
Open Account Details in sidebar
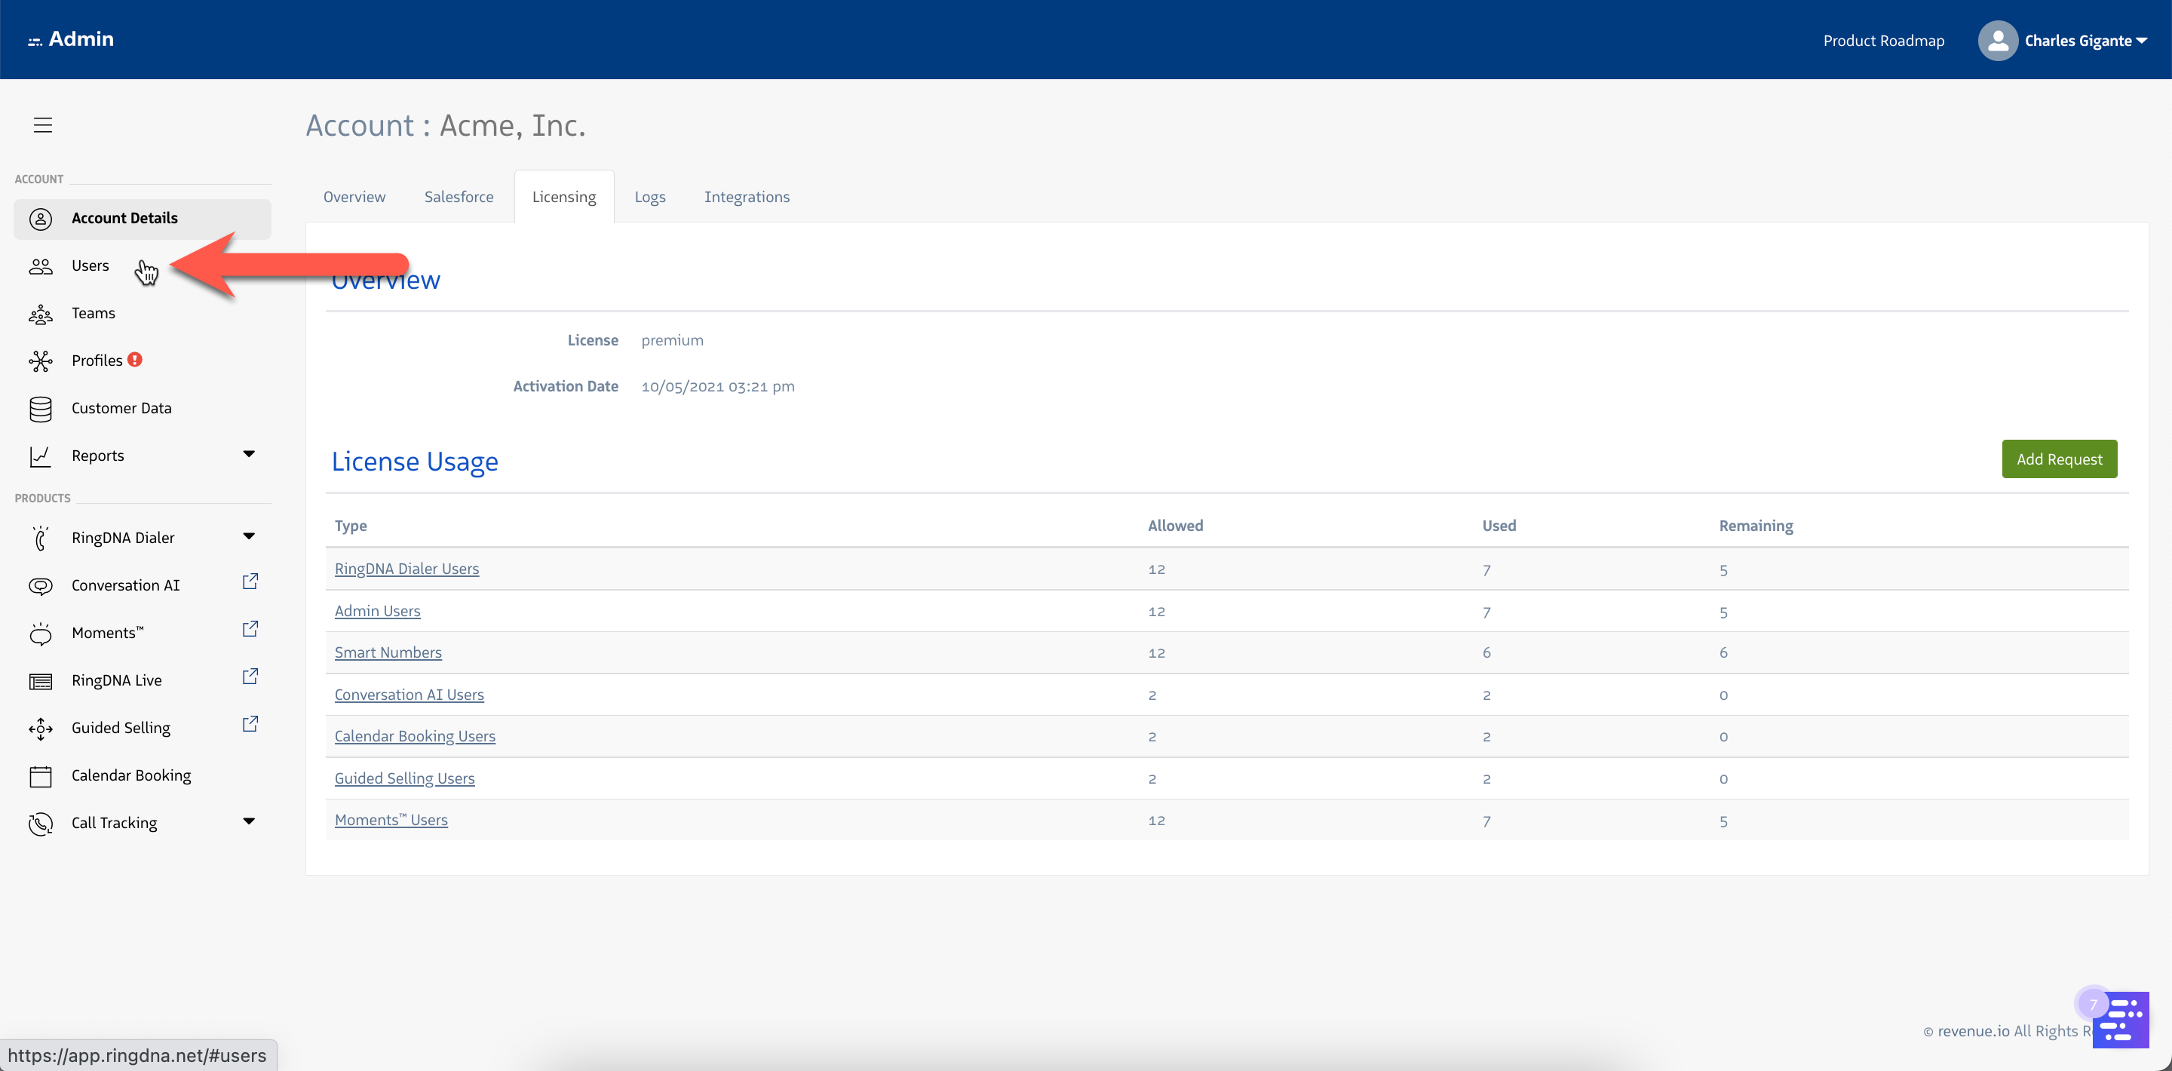click(x=142, y=219)
